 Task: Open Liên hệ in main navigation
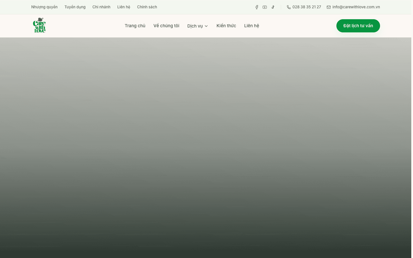point(252,26)
